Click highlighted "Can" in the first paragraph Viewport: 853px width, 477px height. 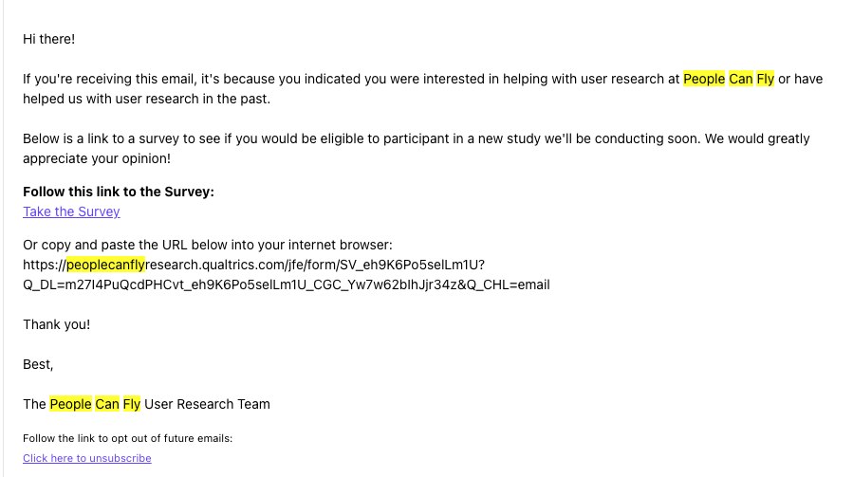pos(740,80)
